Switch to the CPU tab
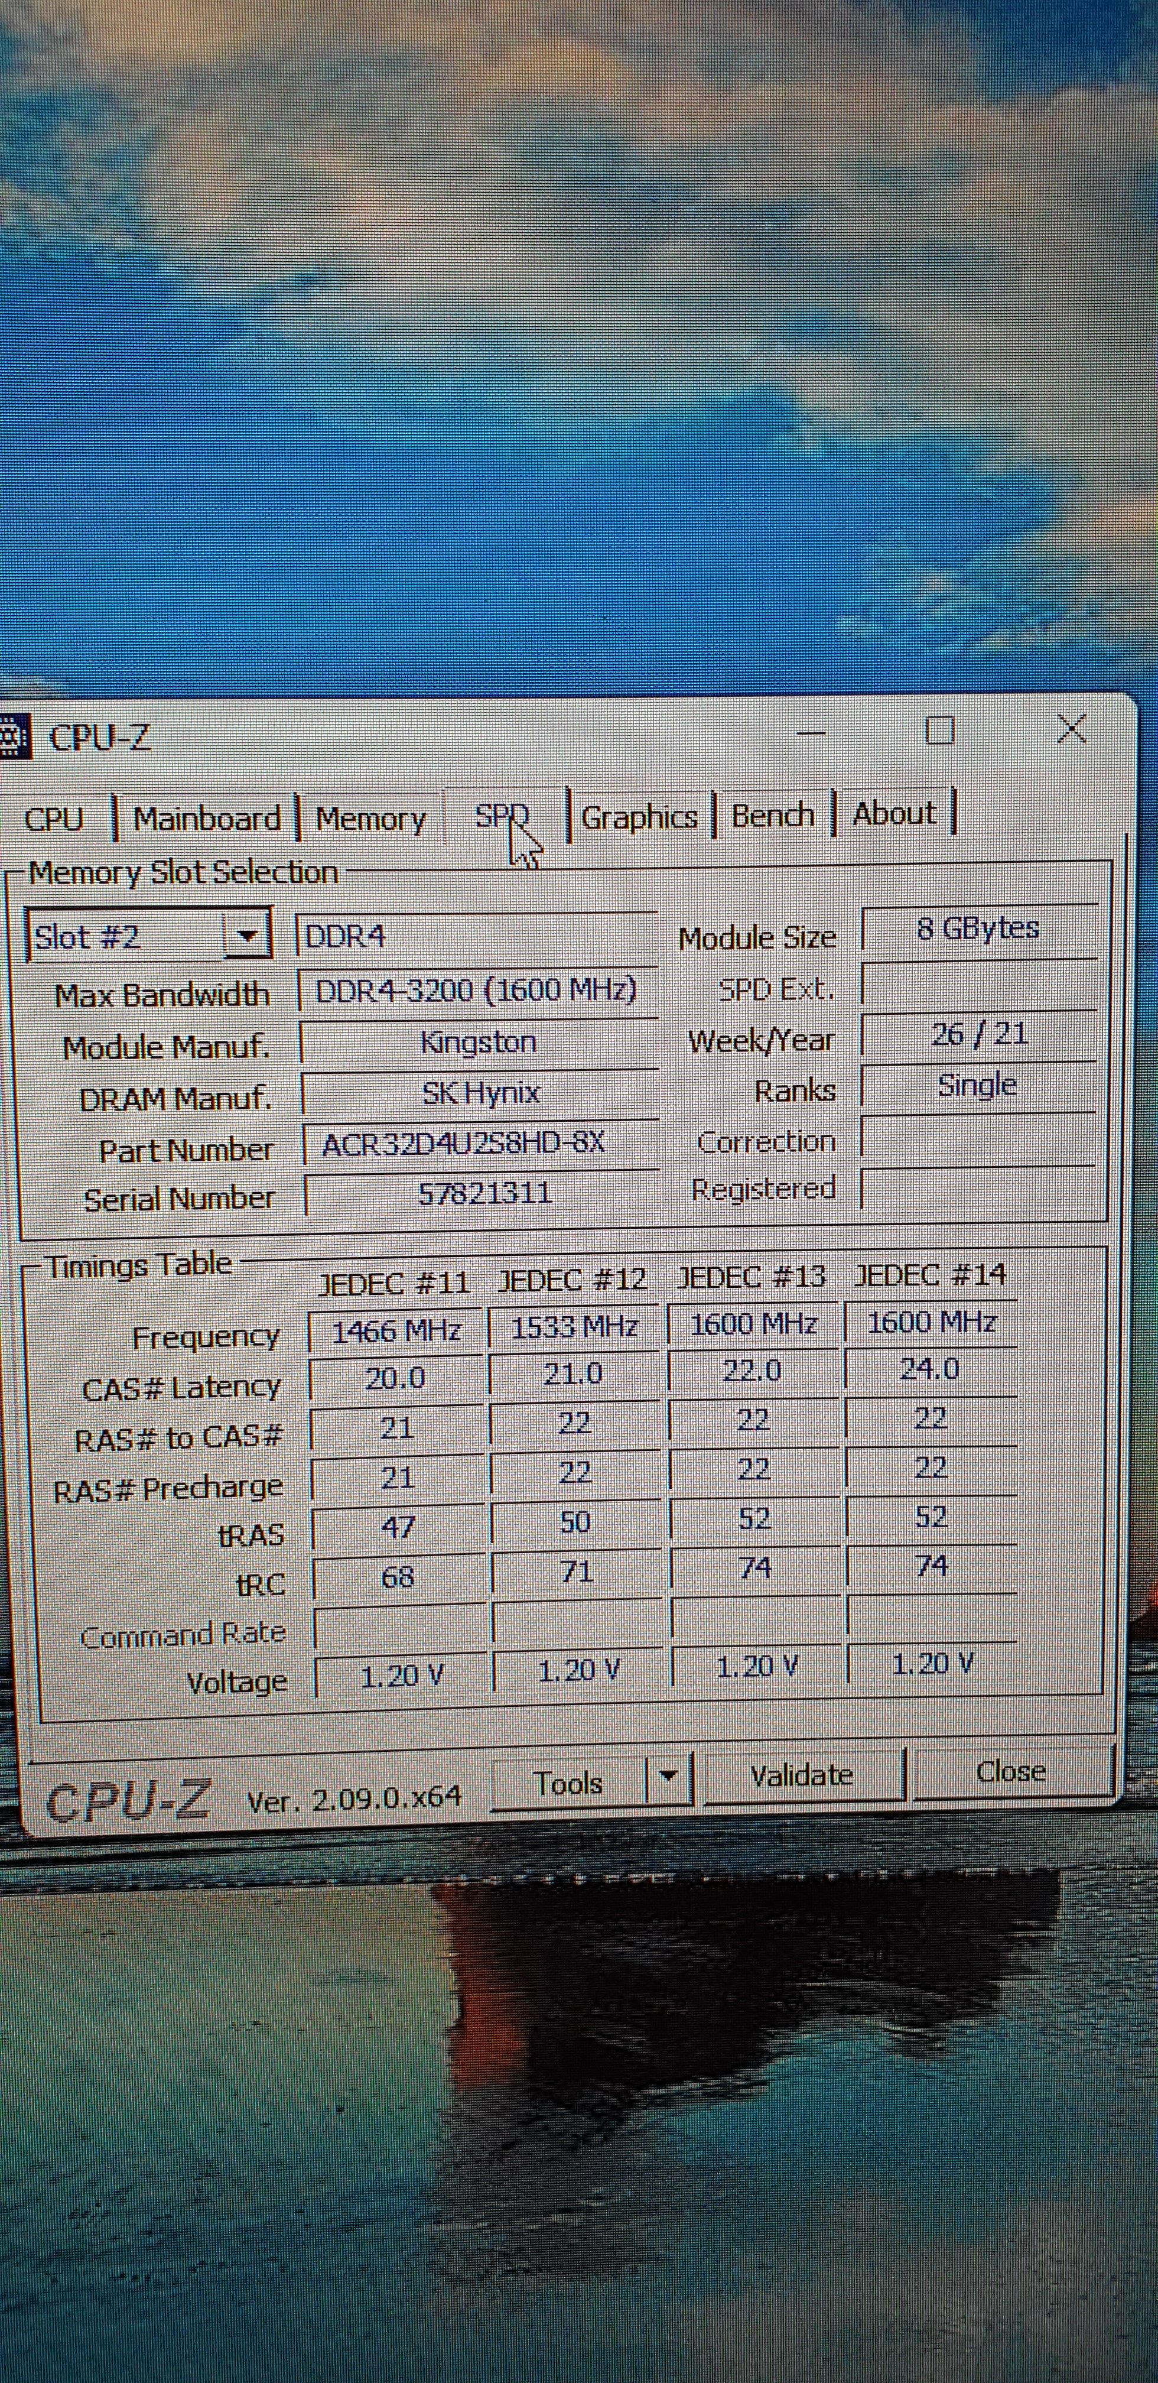 pyautogui.click(x=54, y=820)
